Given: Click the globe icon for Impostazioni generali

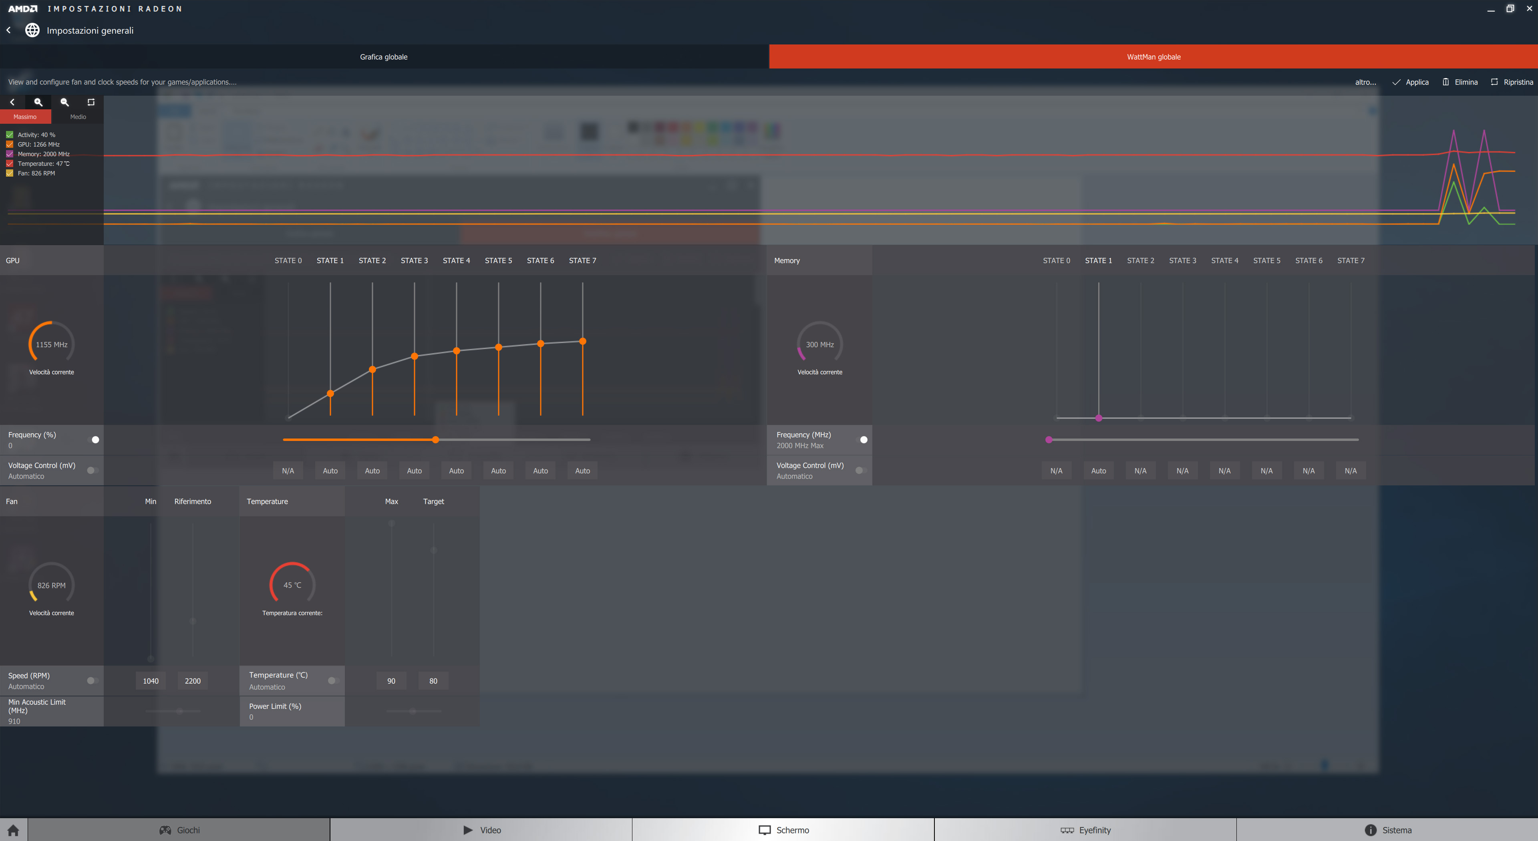Looking at the screenshot, I should coord(32,30).
